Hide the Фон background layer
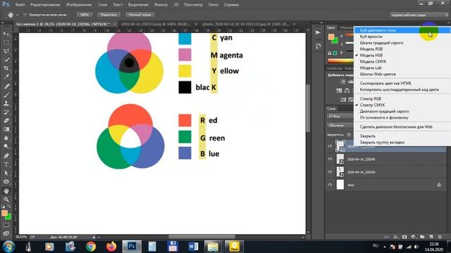 pyautogui.click(x=330, y=185)
